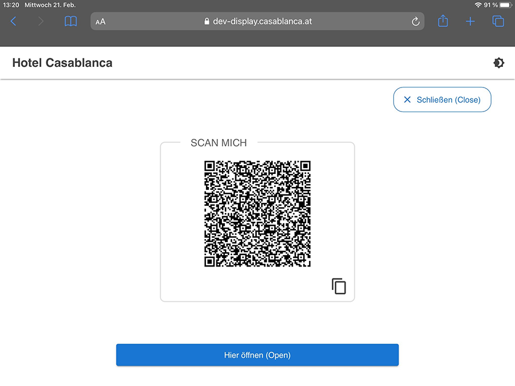Copy the QR code link icon
This screenshot has height=386, width=515.
pyautogui.click(x=339, y=286)
